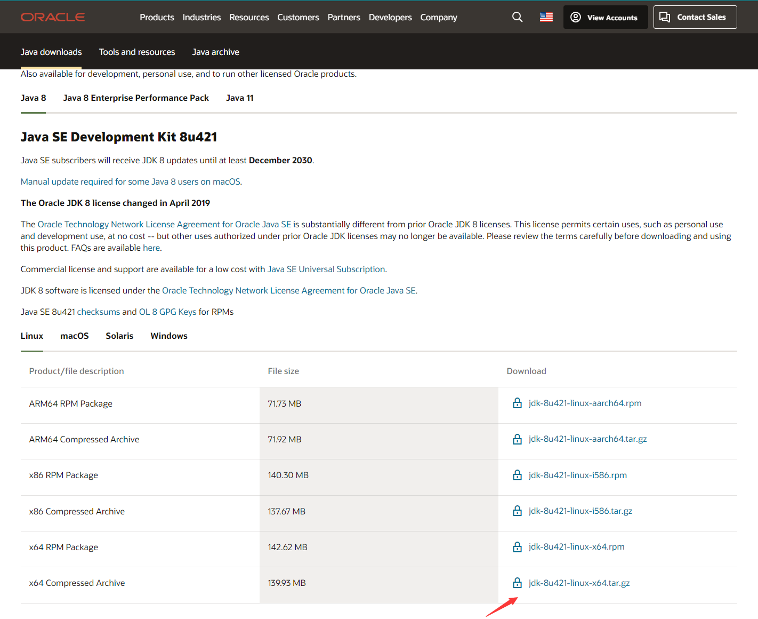The height and width of the screenshot is (619, 758).
Task: Switch to the macOS platform tab
Action: point(75,336)
